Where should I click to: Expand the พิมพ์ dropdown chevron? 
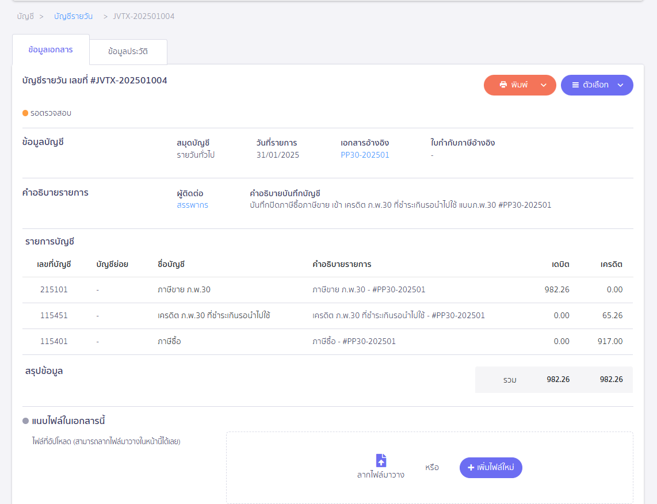click(x=544, y=85)
